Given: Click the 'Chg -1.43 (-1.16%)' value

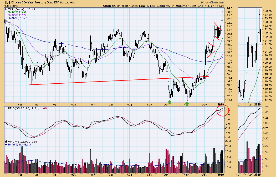Looking at the screenshot, I should point(209,6).
